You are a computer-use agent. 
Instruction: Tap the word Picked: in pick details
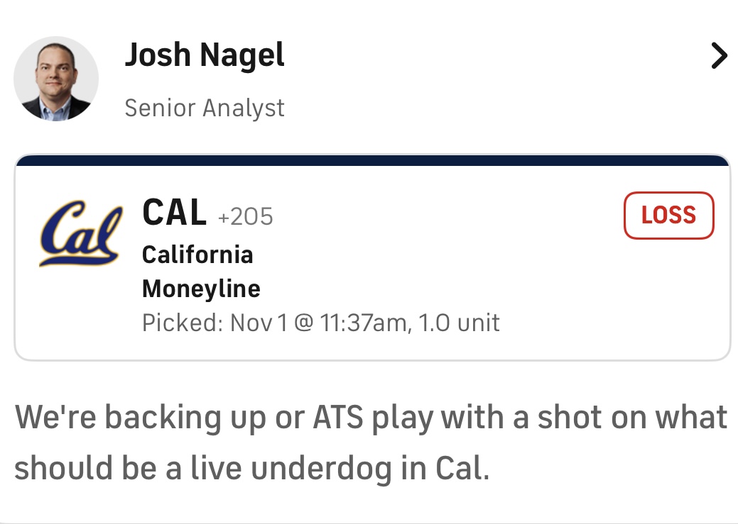click(181, 323)
